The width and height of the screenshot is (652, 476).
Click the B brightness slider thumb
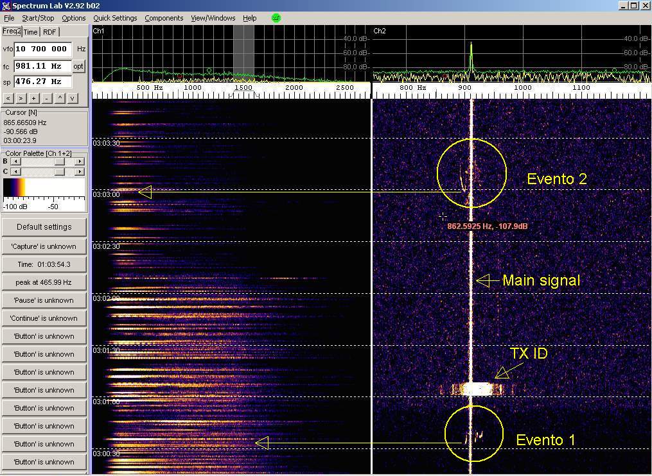59,162
